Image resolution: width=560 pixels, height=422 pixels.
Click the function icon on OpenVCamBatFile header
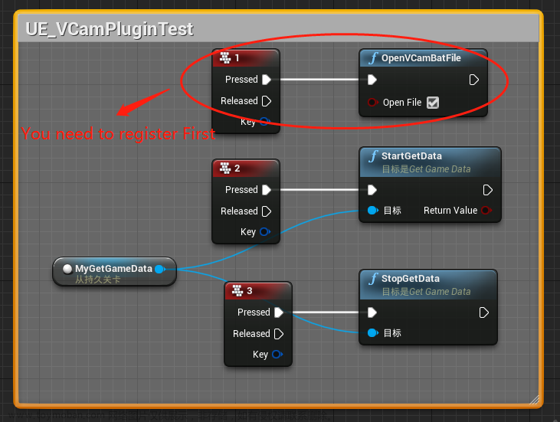coord(373,58)
